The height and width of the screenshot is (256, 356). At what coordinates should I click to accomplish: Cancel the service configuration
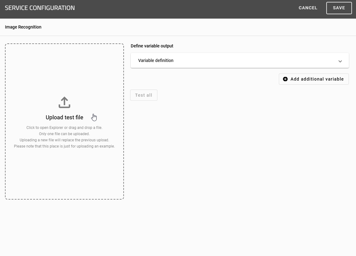click(x=308, y=8)
